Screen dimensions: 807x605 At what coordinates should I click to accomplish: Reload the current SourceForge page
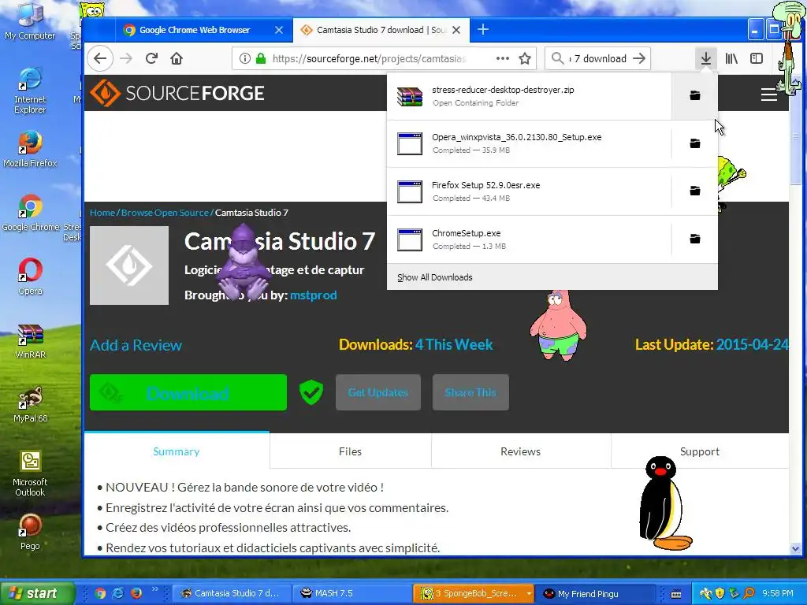pyautogui.click(x=151, y=58)
